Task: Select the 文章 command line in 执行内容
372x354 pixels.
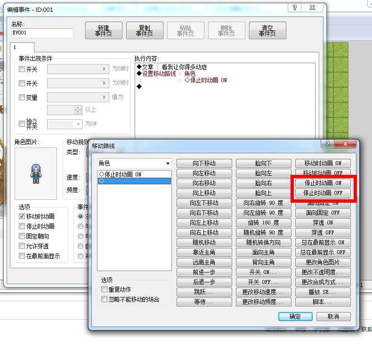Action: 172,67
